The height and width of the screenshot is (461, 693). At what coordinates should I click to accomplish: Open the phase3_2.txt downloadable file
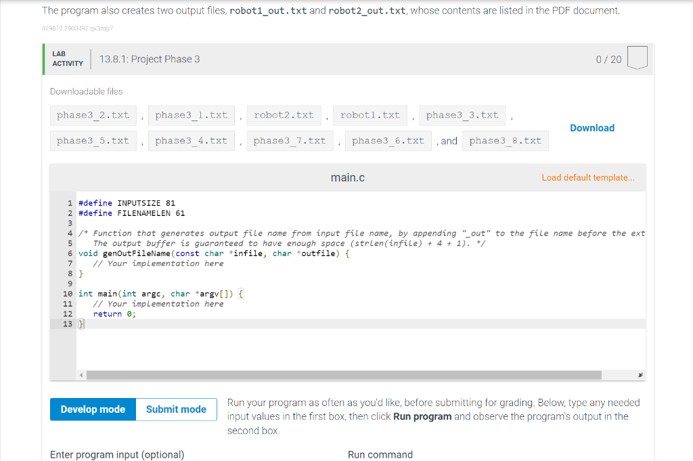(x=93, y=115)
